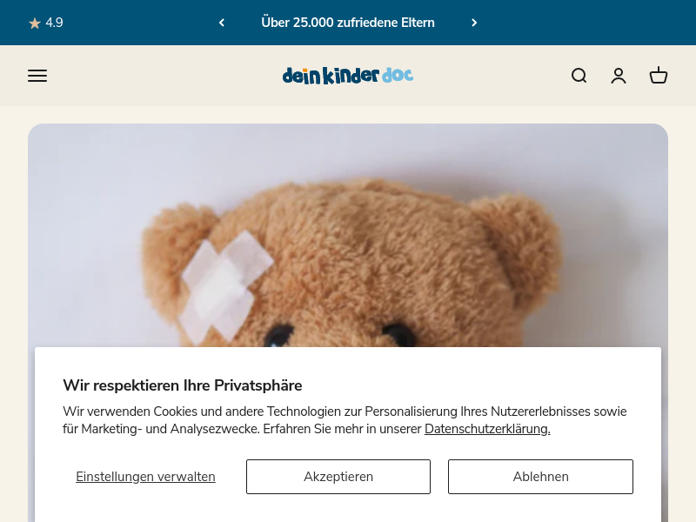Click the teddy bear hero image
This screenshot has height=522, width=696.
click(x=348, y=235)
